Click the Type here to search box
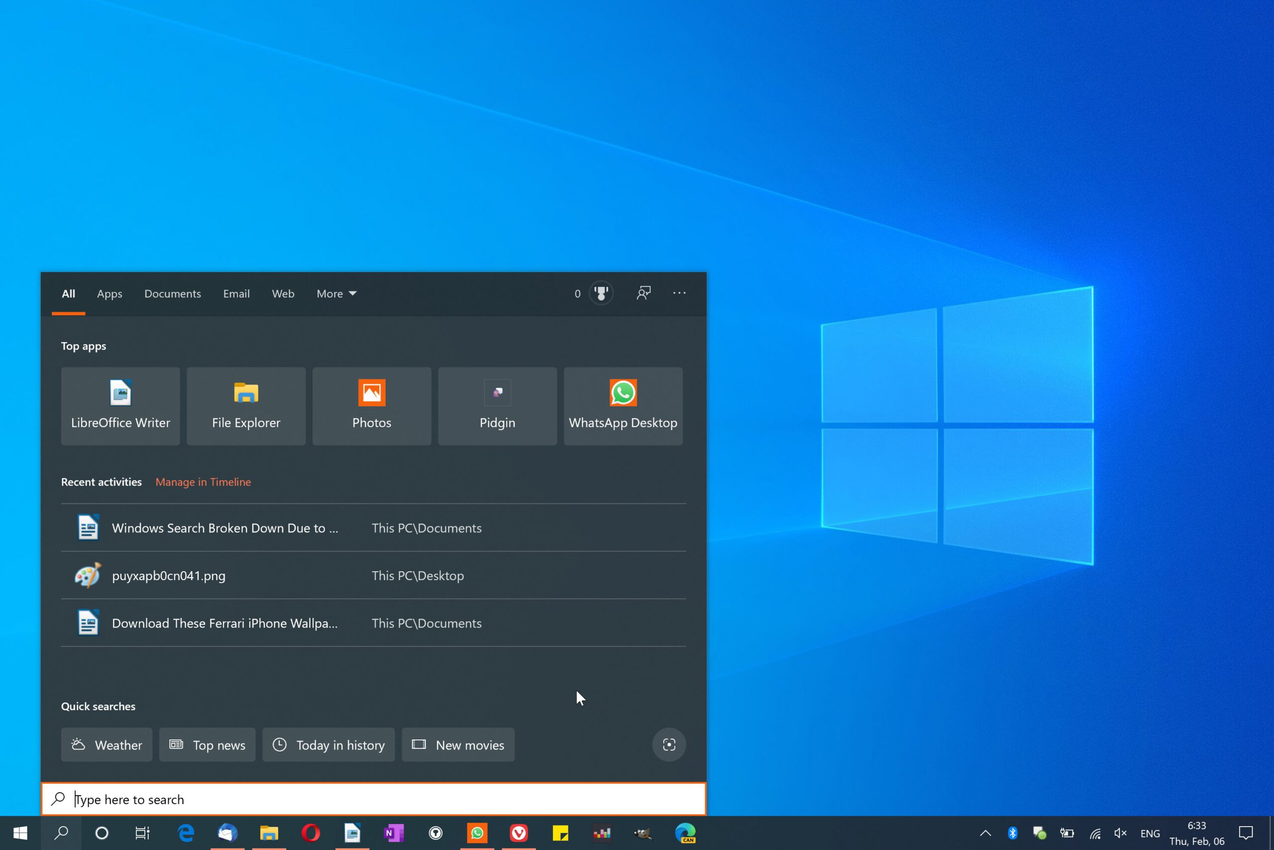This screenshot has width=1274, height=850. [x=373, y=799]
